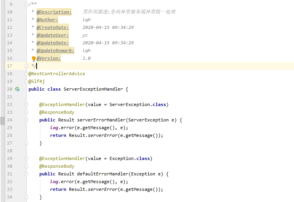Image resolution: width=294 pixels, height=202 pixels.
Task: Click line number 20 in the gutter
Action: (10, 89)
